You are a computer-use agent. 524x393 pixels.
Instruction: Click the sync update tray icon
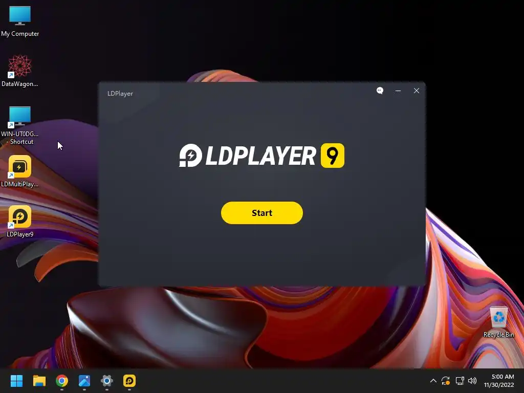446,381
